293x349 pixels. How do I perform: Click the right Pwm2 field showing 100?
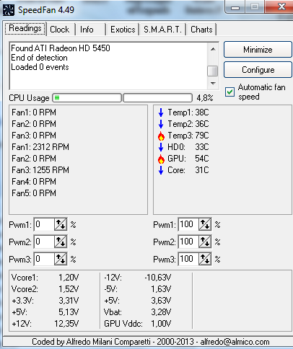pyautogui.click(x=188, y=242)
